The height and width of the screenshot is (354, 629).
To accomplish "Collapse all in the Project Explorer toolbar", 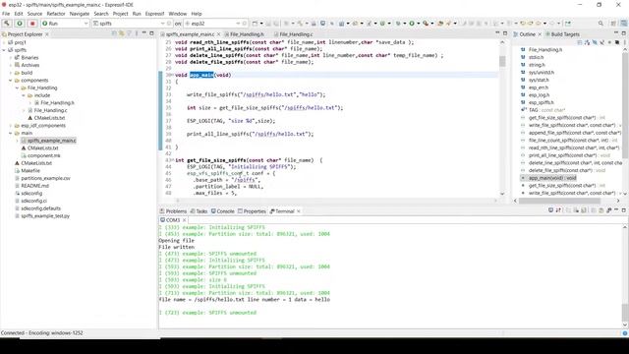I will pyautogui.click(x=114, y=33).
